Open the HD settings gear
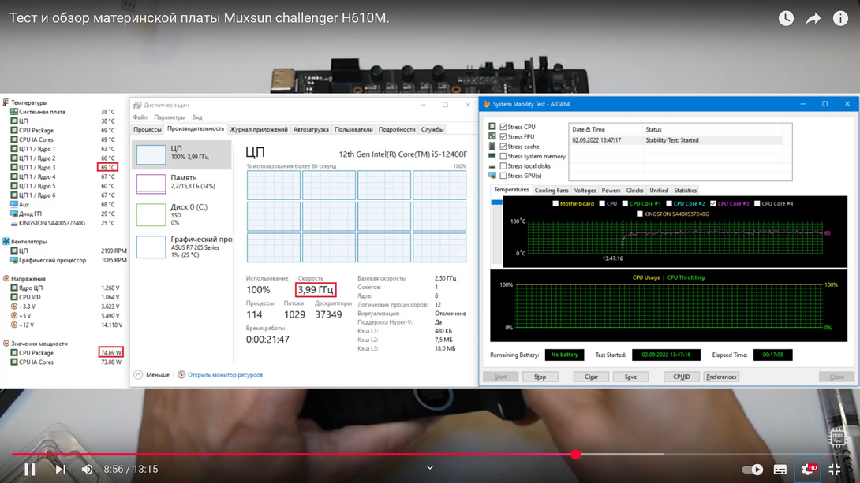The width and height of the screenshot is (860, 483). pos(809,470)
